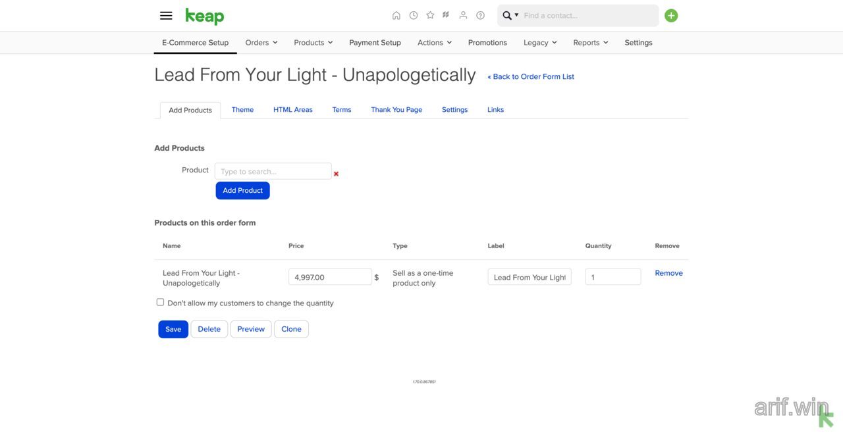Click the flag/marketplace icon in top bar
This screenshot has height=433, width=843.
[445, 14]
